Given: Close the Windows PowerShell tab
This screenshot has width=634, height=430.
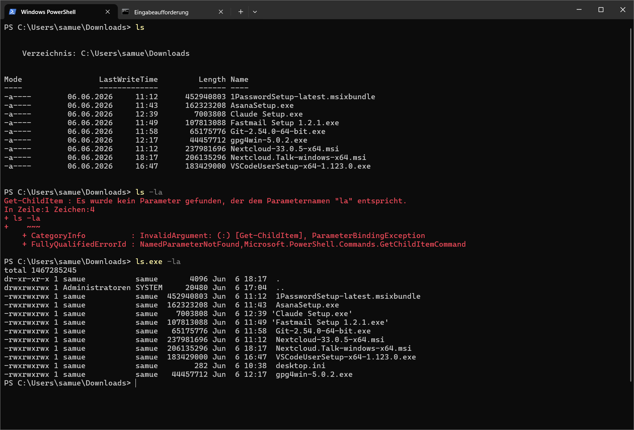Looking at the screenshot, I should pyautogui.click(x=108, y=12).
